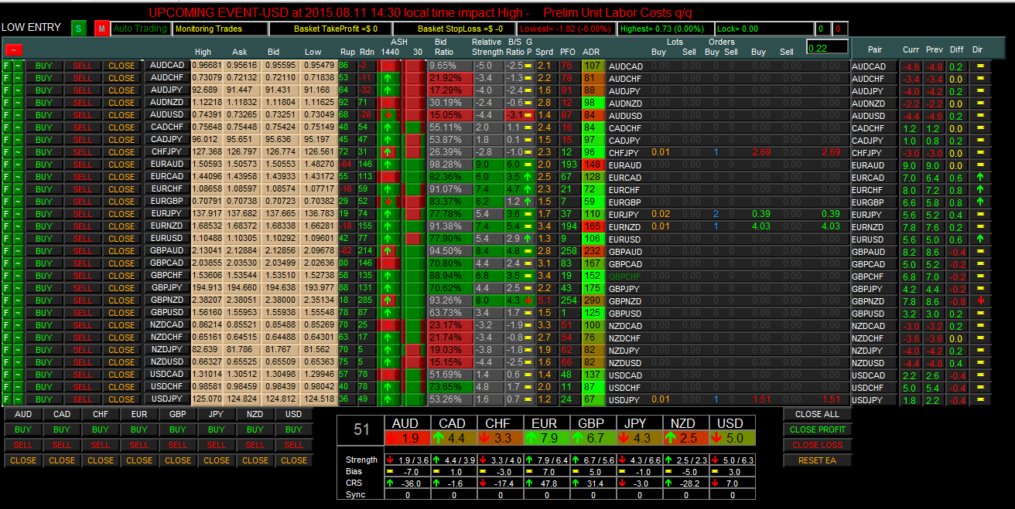Toggle the green S mode button

78,29
